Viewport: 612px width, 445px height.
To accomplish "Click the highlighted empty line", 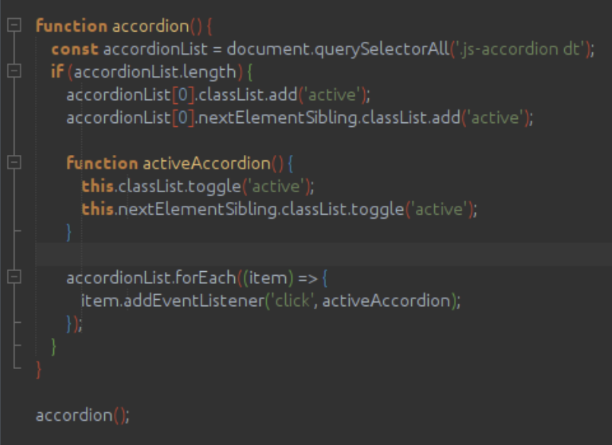I will coord(304,254).
